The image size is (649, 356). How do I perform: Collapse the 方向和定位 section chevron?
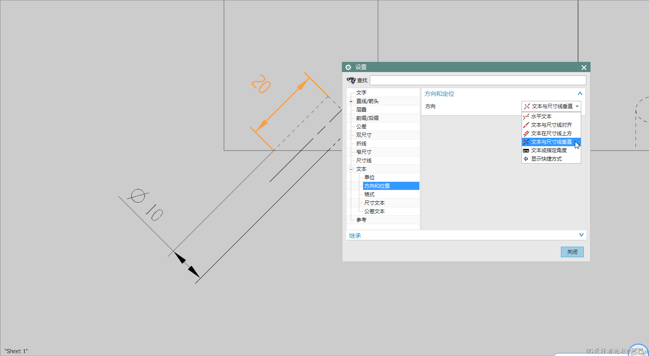pyautogui.click(x=580, y=94)
